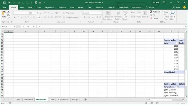The height and width of the screenshot is (105, 188).
Task: Open Sort & Filter menu
Action: 166,15
